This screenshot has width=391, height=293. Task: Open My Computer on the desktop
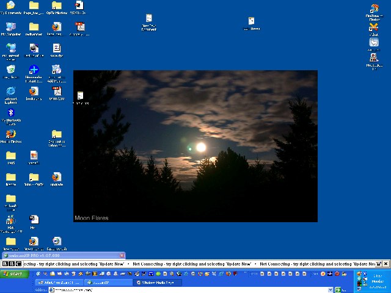coord(11,29)
